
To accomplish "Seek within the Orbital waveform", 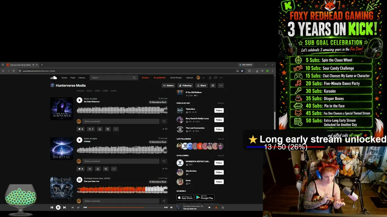I will pyautogui.click(x=122, y=149).
